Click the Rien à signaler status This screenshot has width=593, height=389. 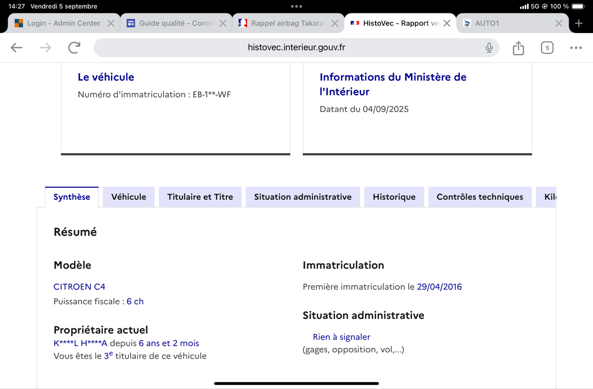(341, 337)
